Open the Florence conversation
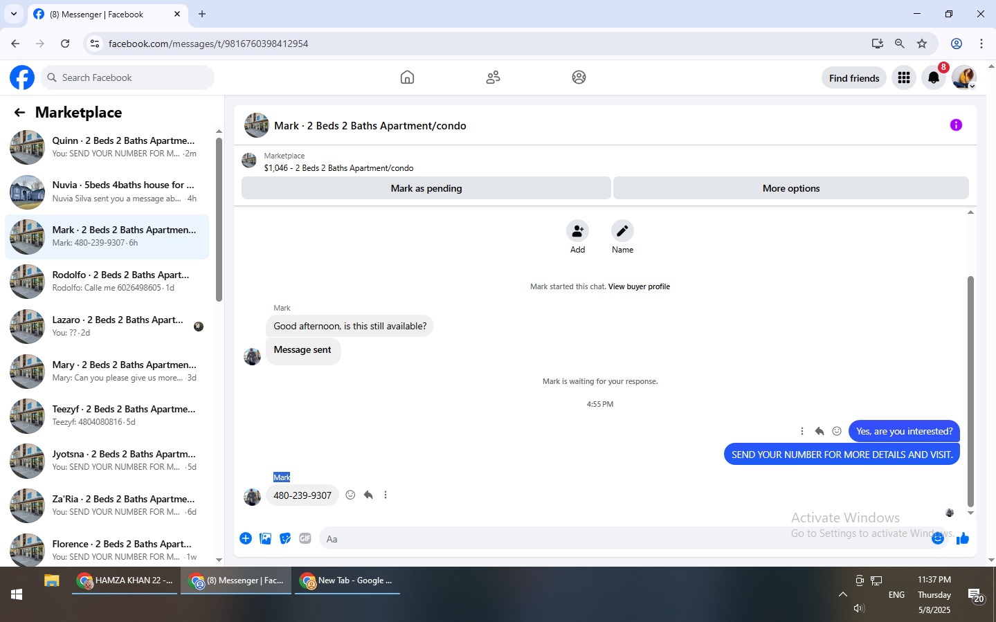 tap(107, 551)
